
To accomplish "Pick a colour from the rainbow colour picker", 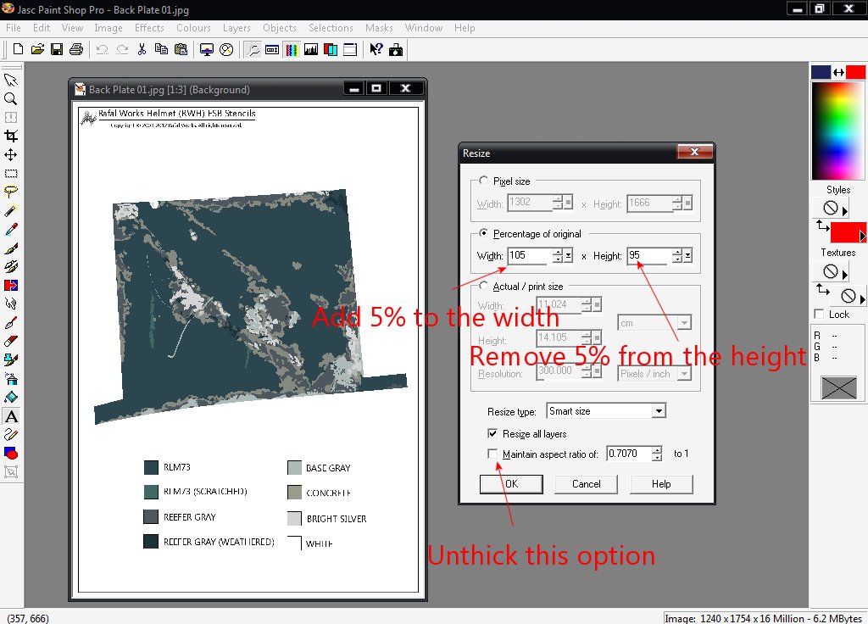I will coord(837,131).
